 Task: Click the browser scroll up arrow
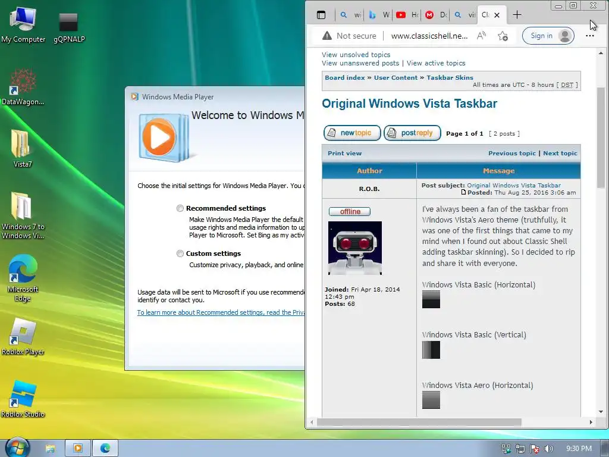click(x=601, y=53)
